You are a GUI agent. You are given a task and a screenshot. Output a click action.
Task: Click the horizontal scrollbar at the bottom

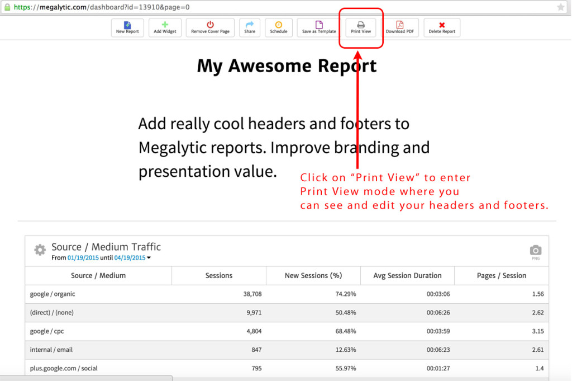coord(95,379)
